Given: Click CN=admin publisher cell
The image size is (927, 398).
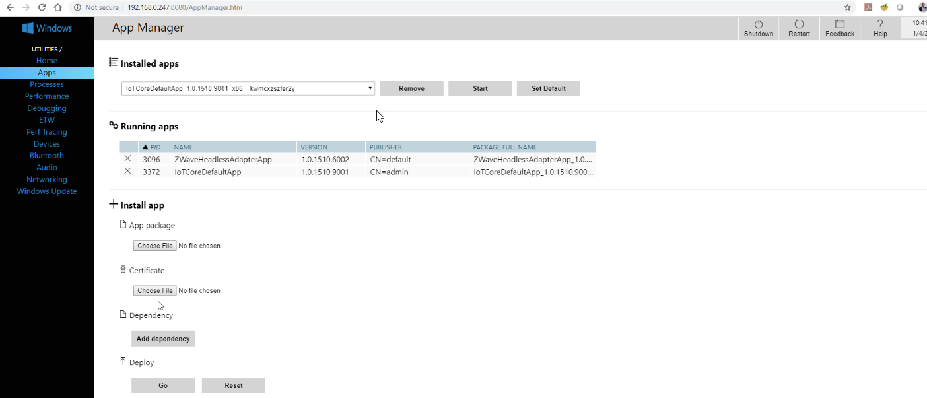Looking at the screenshot, I should [417, 172].
